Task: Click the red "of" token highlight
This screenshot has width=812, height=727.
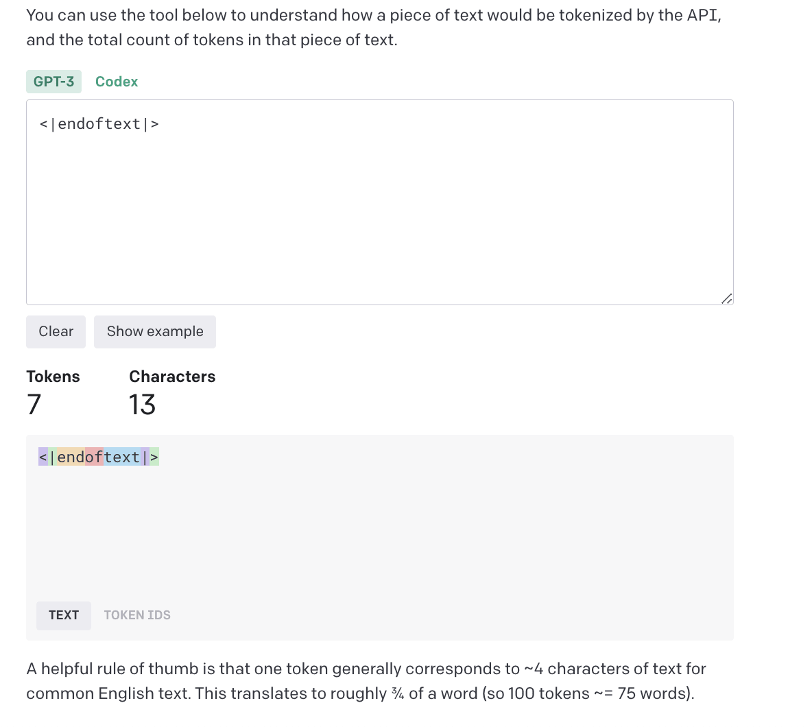Action: tap(95, 457)
